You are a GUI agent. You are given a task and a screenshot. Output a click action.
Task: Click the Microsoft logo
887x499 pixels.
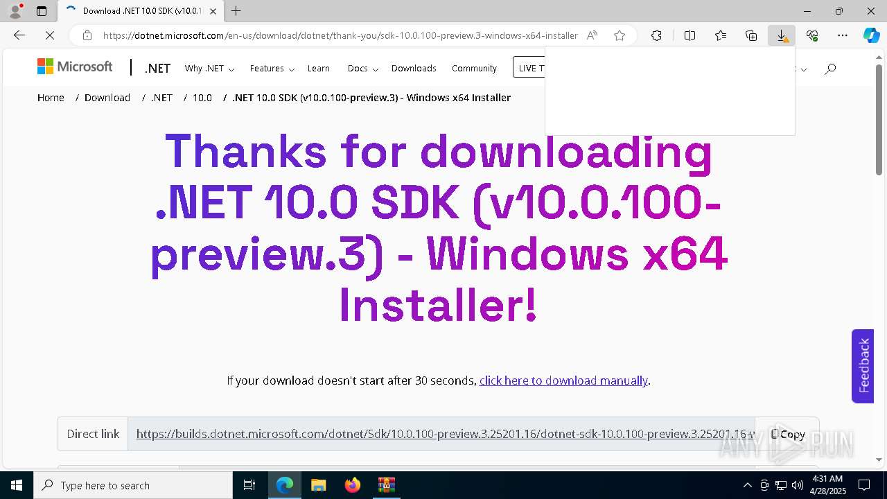coord(75,67)
